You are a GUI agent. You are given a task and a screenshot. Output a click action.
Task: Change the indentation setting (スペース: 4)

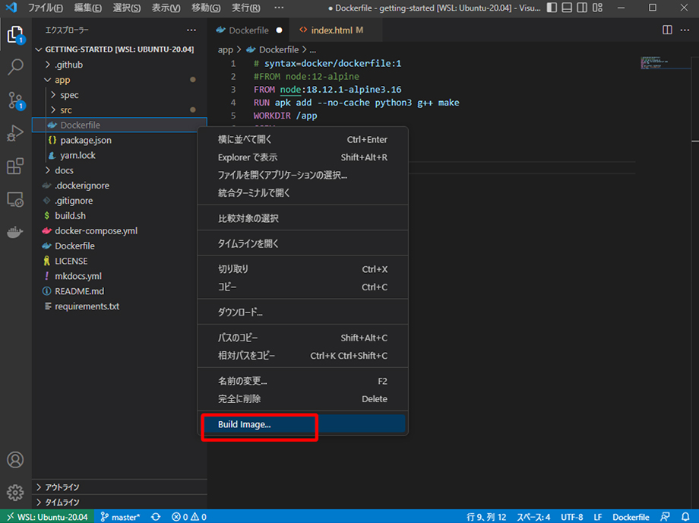point(533,517)
